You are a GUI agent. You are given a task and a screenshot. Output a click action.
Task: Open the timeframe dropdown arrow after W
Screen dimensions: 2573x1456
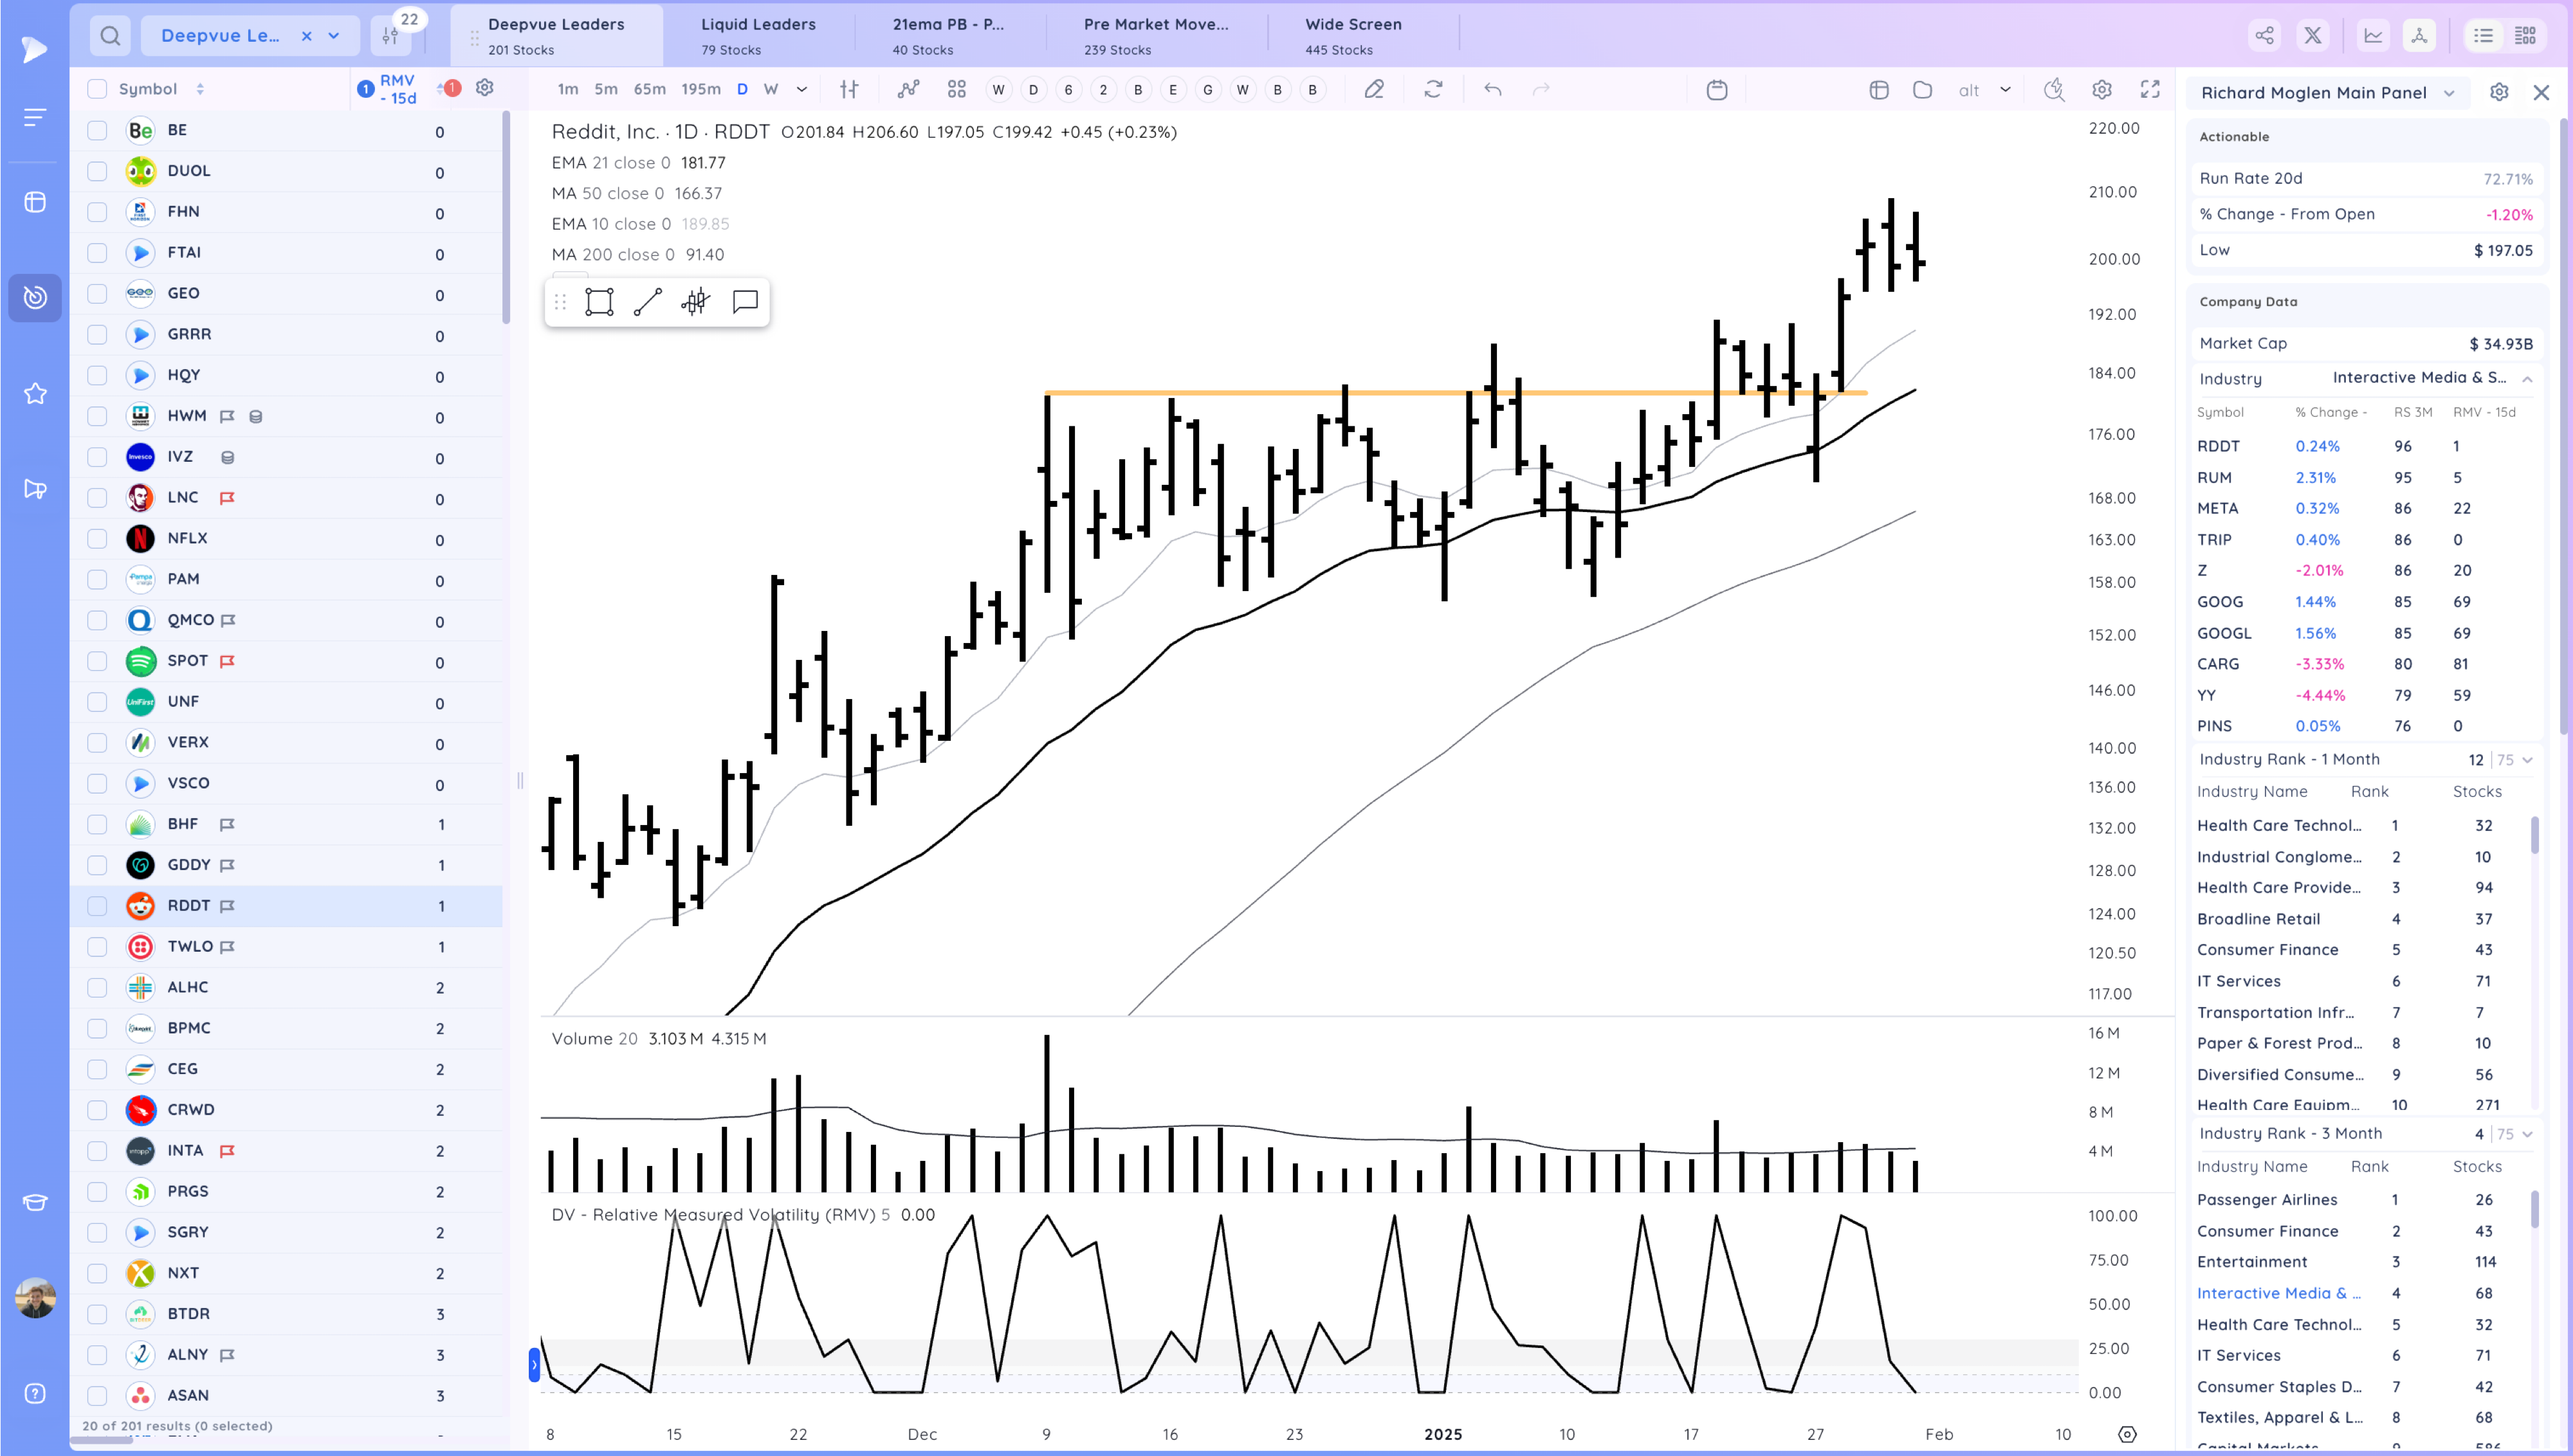[801, 90]
